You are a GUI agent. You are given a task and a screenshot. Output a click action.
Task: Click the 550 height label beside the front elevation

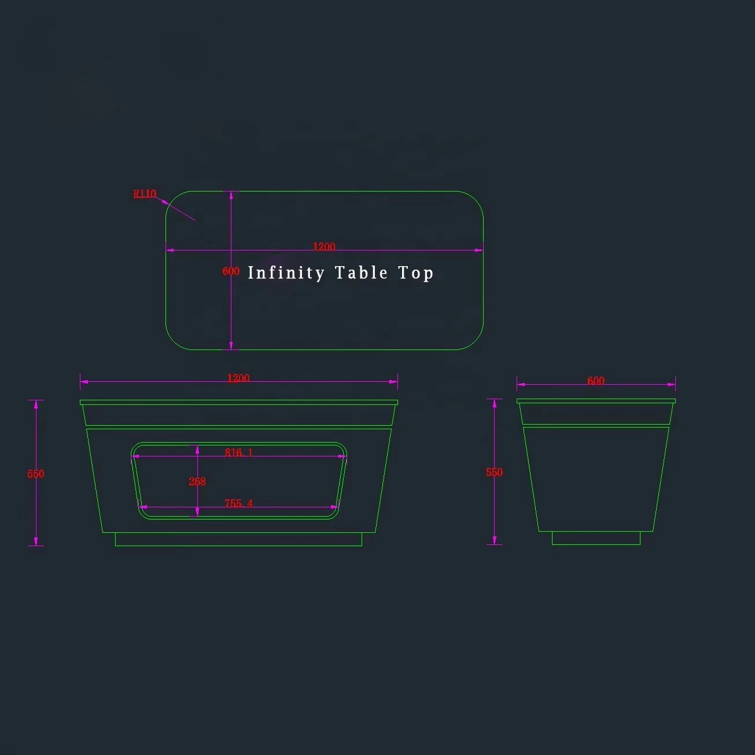tap(36, 474)
